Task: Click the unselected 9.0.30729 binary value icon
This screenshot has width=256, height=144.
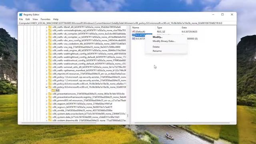Action: click(x=134, y=39)
